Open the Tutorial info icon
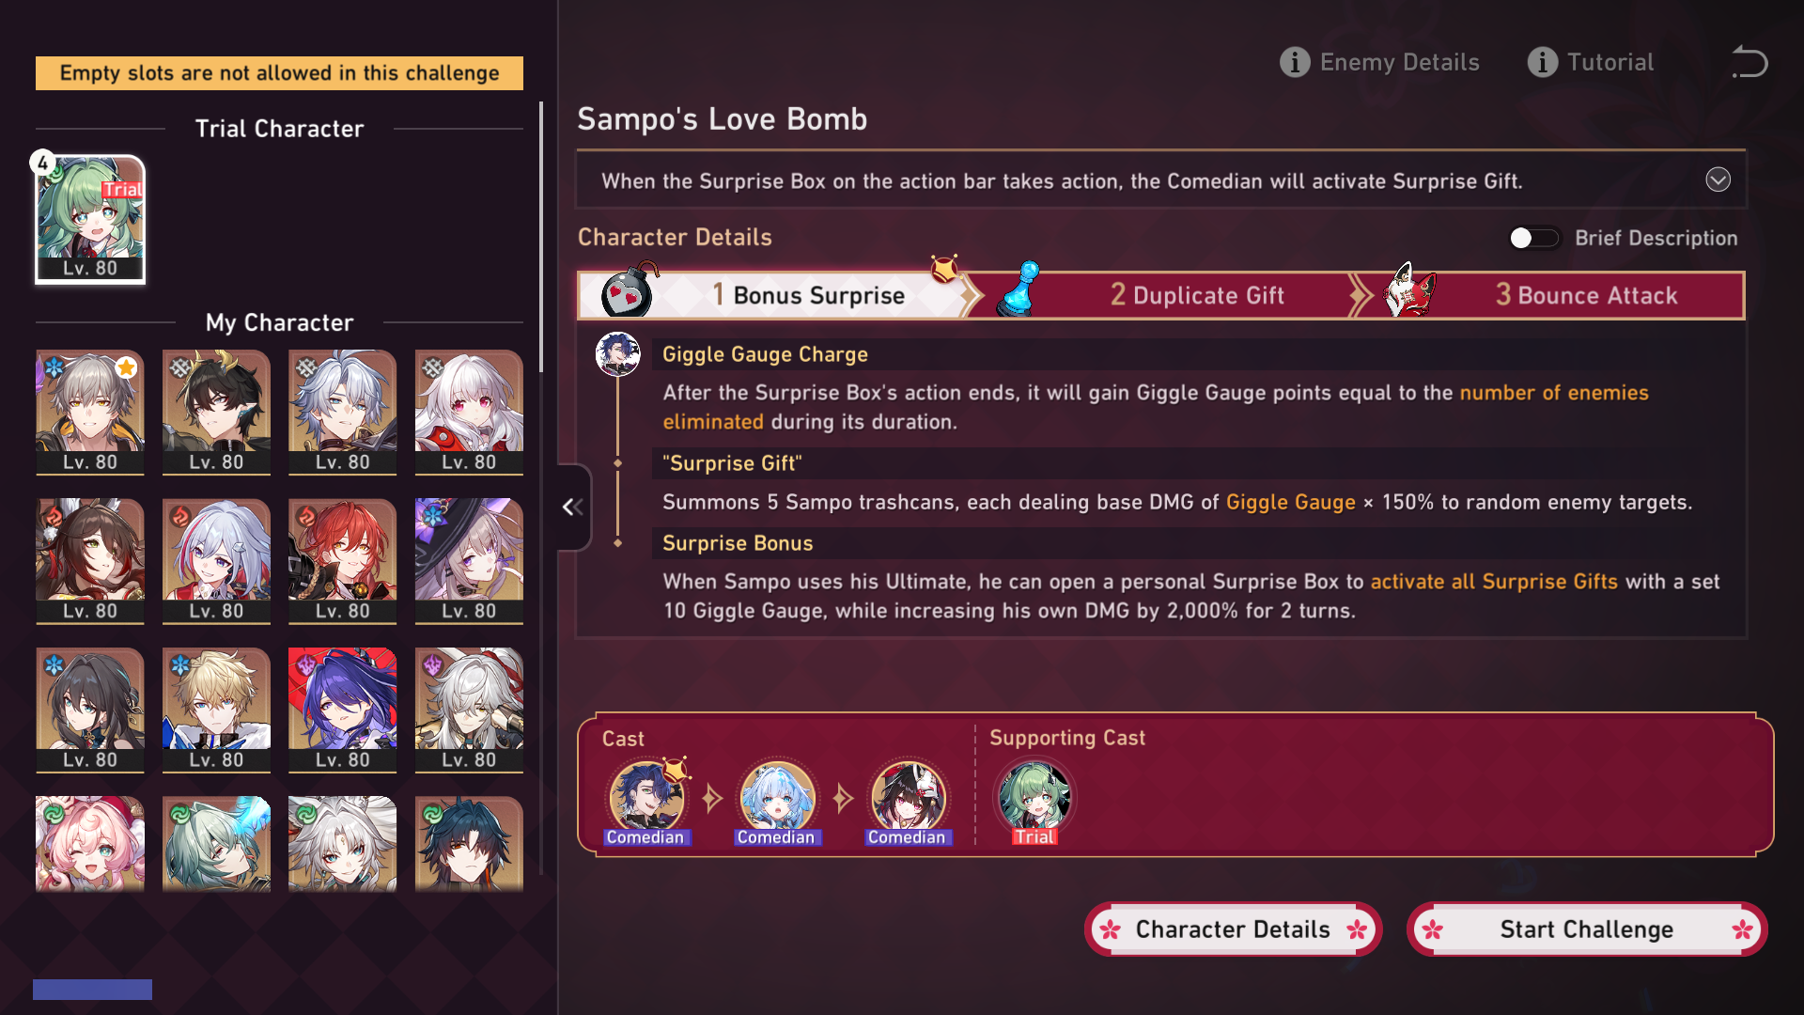The image size is (1804, 1015). click(x=1542, y=62)
